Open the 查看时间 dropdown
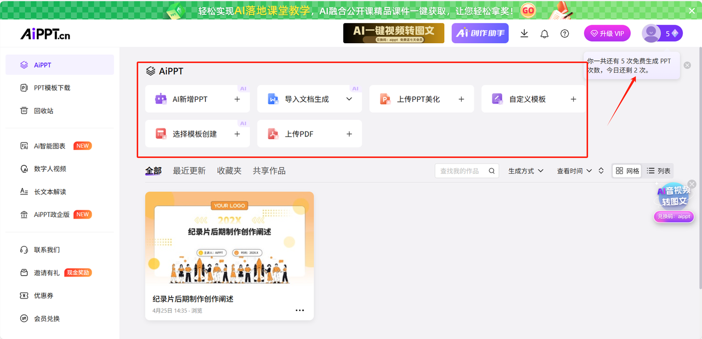This screenshot has width=702, height=339. point(574,171)
